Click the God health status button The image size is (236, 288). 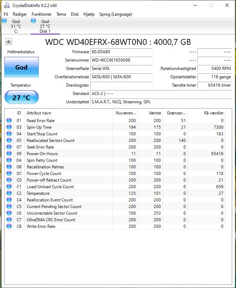(22, 67)
